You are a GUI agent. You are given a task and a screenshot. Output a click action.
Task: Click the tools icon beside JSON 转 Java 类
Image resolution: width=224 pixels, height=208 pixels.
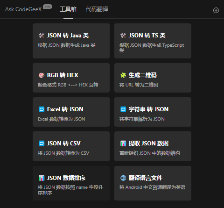[x=42, y=36]
